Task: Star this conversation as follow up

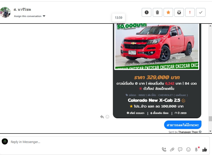Action: pos(168,12)
